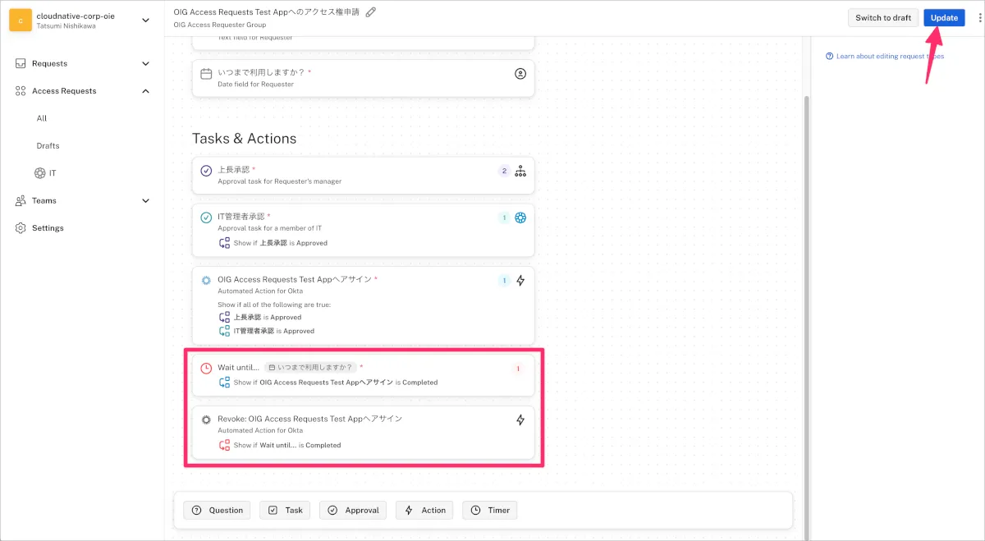Add a Task element
The image size is (985, 541).
[x=286, y=510]
